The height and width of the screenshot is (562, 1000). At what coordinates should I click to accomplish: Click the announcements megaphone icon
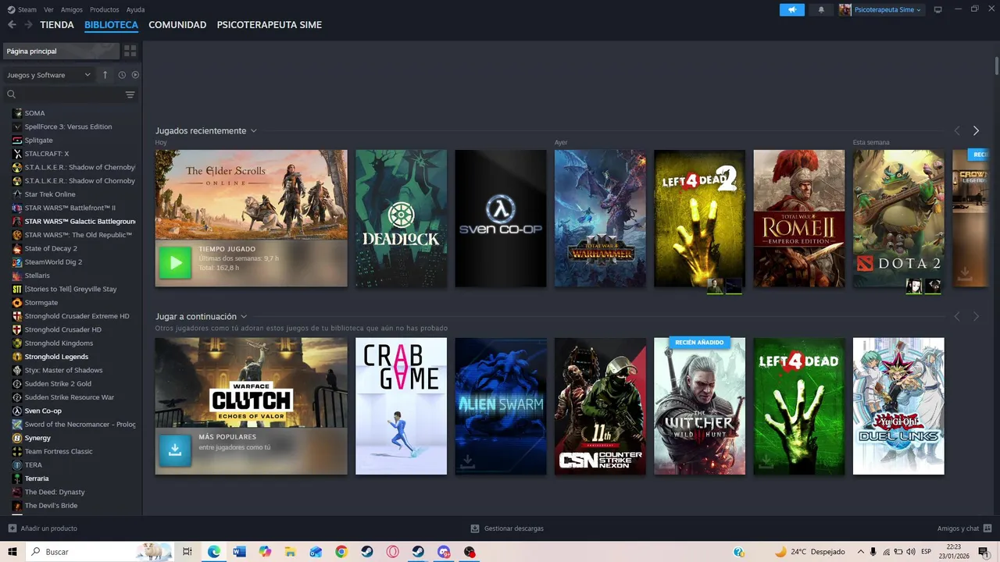(x=791, y=9)
